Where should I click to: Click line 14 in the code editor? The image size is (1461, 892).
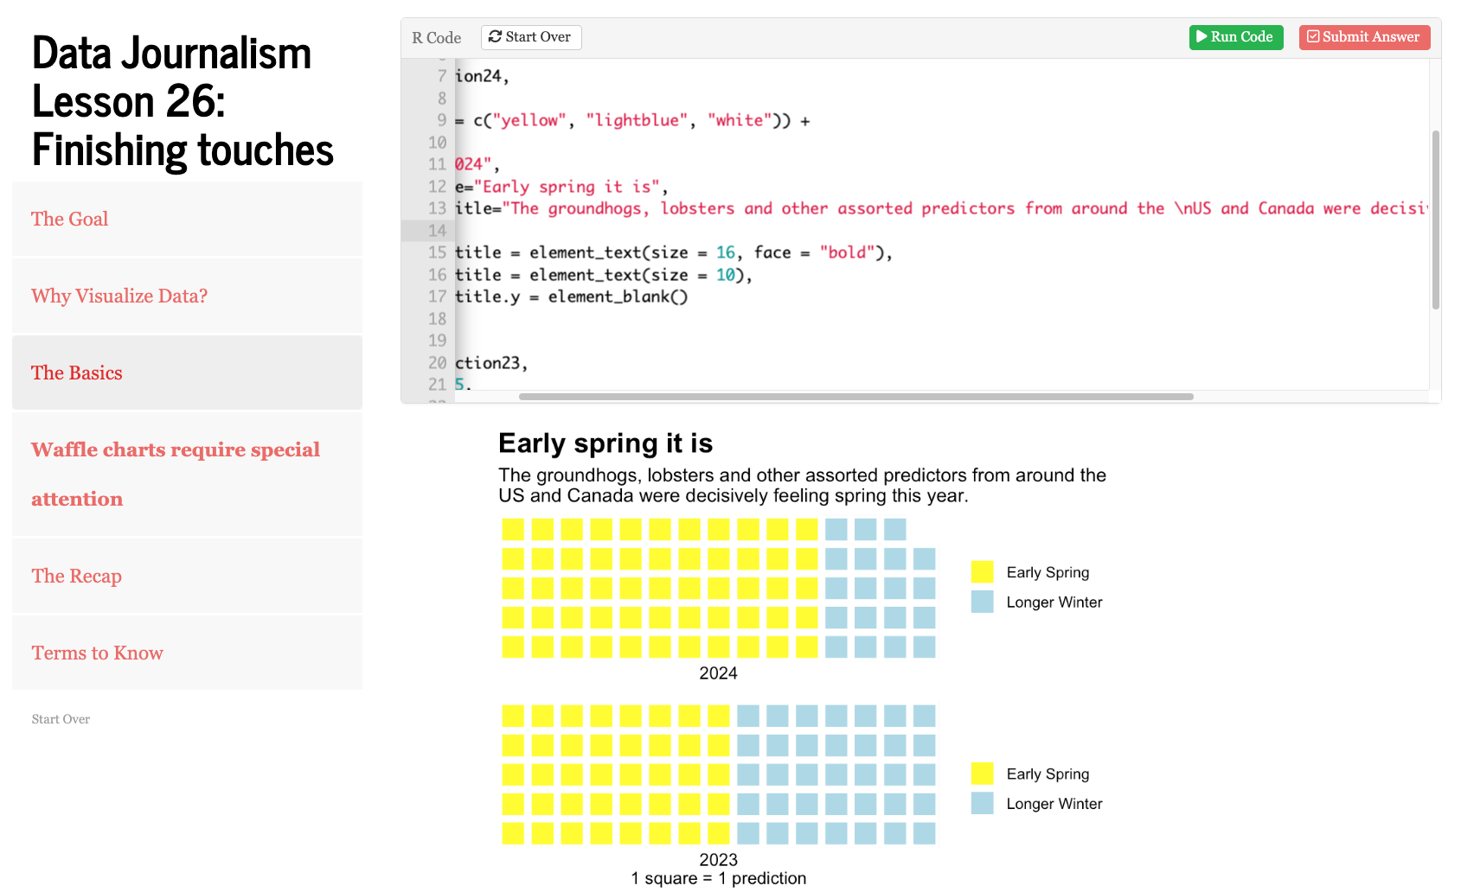(941, 231)
